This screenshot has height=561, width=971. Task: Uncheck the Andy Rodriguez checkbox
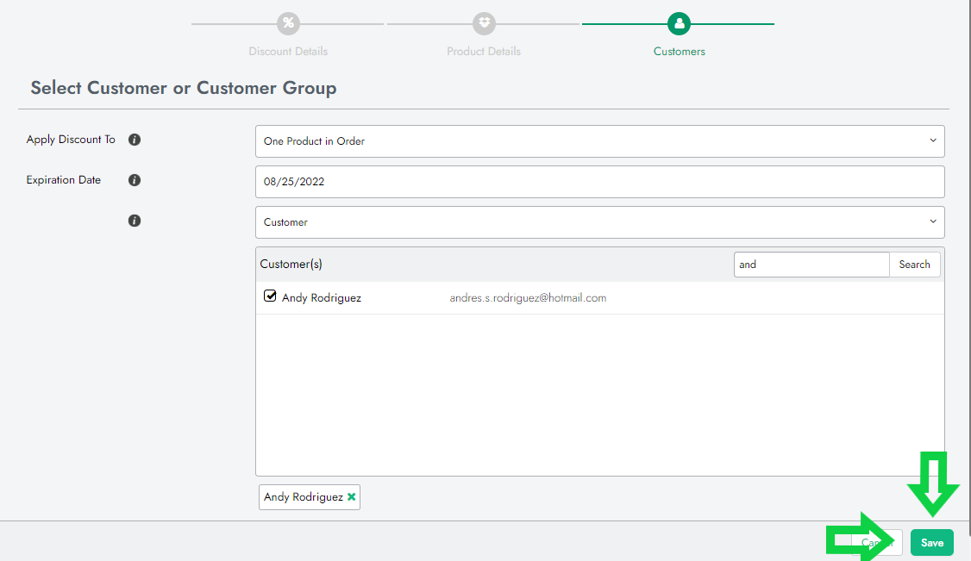270,296
